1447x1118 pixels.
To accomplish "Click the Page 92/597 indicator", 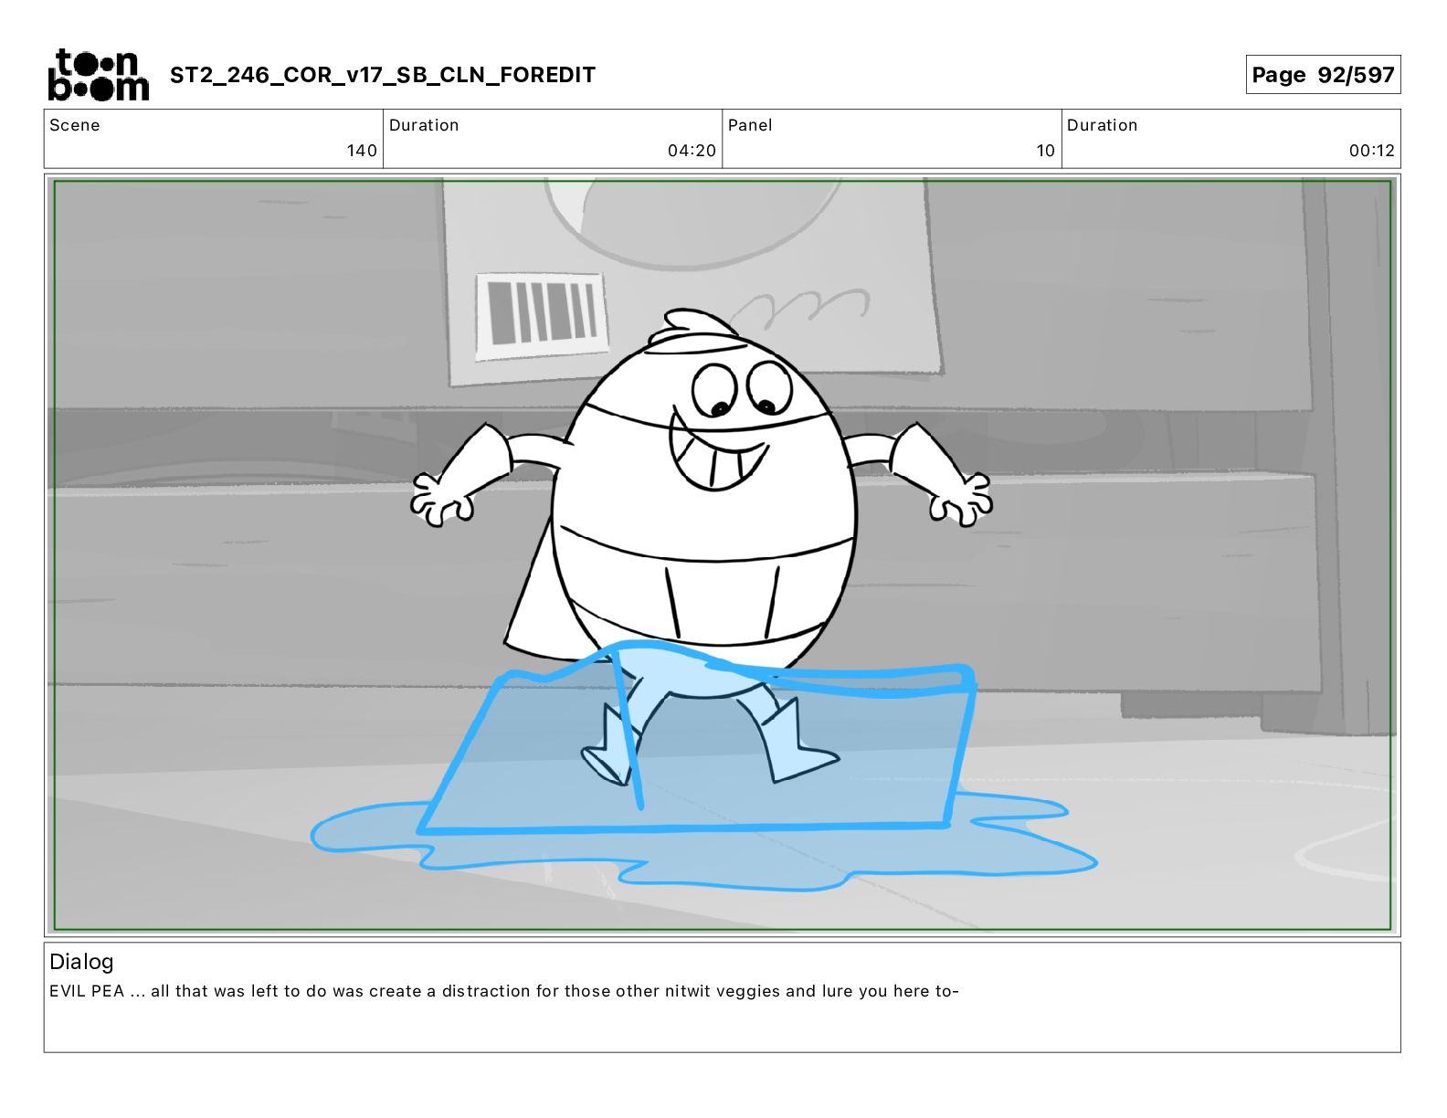I will (1323, 75).
